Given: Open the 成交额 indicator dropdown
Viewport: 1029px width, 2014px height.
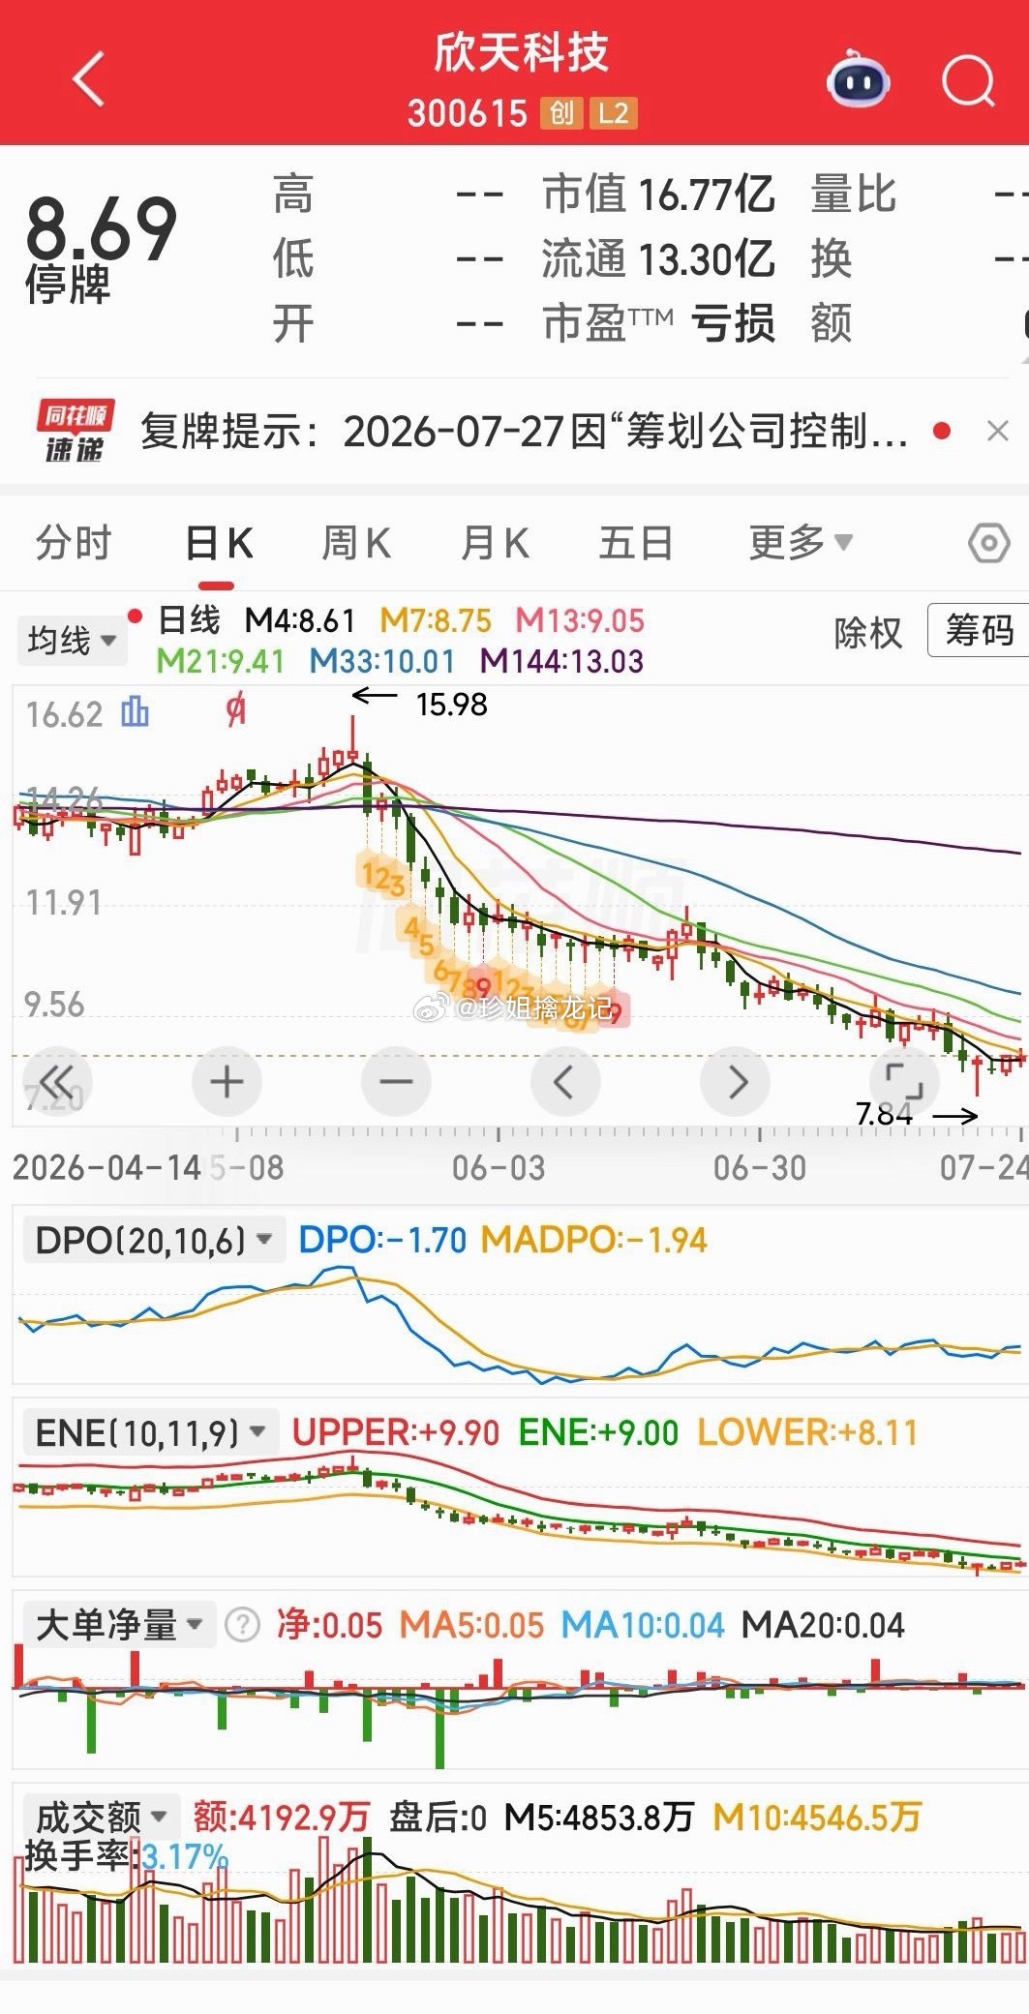Looking at the screenshot, I should coord(101,1817).
